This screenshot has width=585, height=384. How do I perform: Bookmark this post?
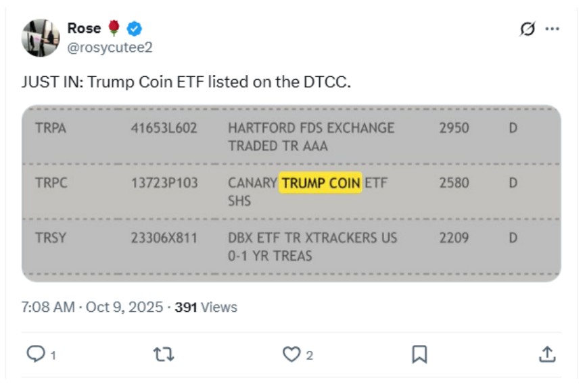(419, 354)
